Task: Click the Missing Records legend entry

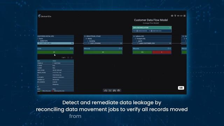Action: [58, 91]
